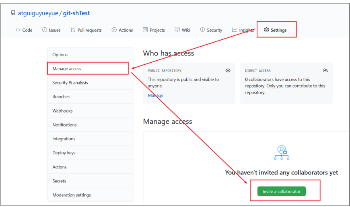Click the collaborator lock illustration icon
Image resolution: width=350 pixels, height=207 pixels.
(282, 153)
